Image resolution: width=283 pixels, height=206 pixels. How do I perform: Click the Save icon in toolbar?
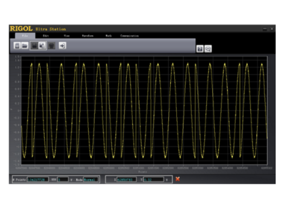click(34, 46)
